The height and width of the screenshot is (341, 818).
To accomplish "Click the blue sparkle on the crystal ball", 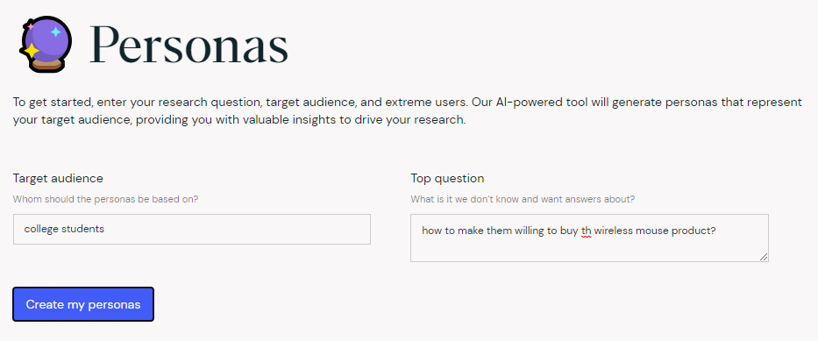I will pos(56,32).
